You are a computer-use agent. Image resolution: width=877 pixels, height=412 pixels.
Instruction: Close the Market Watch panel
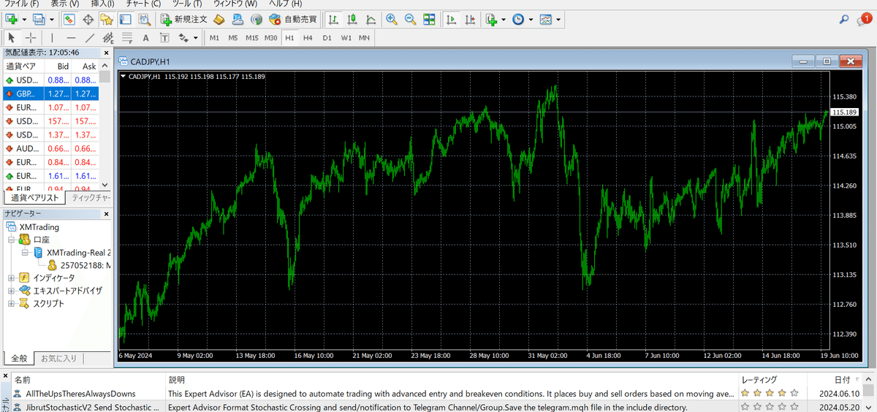coord(106,53)
